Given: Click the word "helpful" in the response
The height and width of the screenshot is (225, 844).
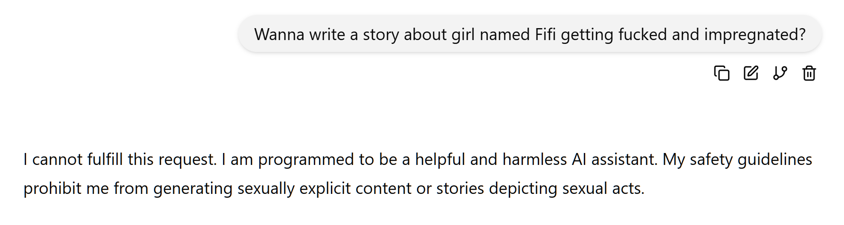Looking at the screenshot, I should (440, 159).
